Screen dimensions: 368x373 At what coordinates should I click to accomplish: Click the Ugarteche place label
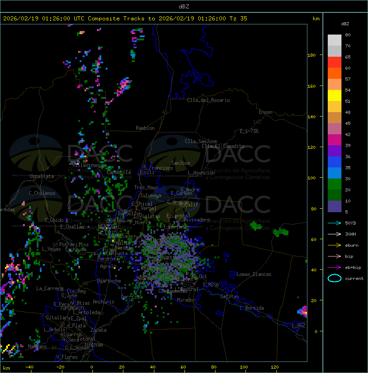click(x=109, y=281)
